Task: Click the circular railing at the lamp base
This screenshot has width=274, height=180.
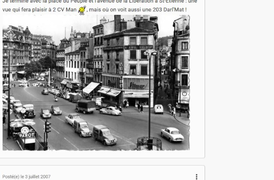Action: 149,143
